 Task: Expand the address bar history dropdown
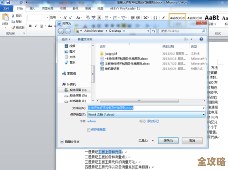148,31
